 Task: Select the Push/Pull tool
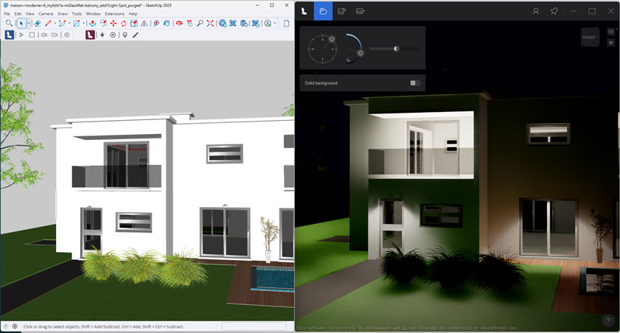[x=92, y=24]
